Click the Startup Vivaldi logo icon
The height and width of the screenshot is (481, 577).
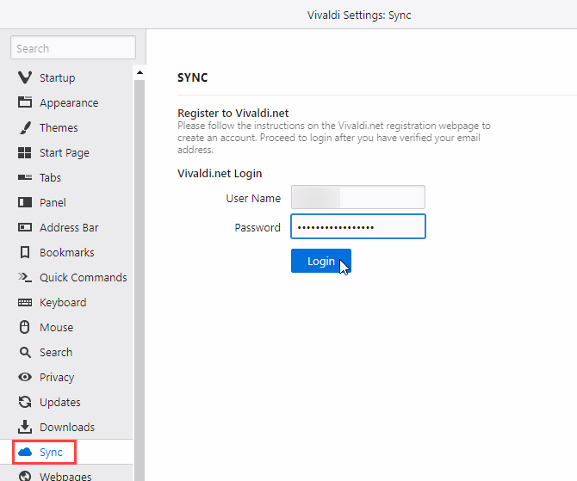tap(25, 77)
